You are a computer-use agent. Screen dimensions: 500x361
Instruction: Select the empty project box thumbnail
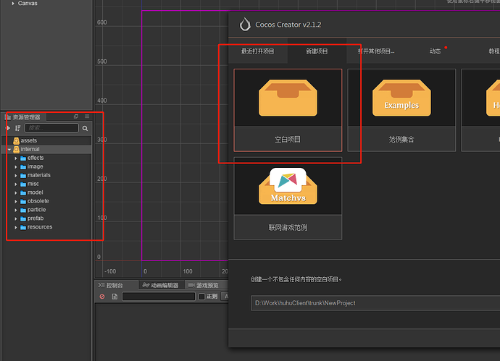pyautogui.click(x=288, y=98)
